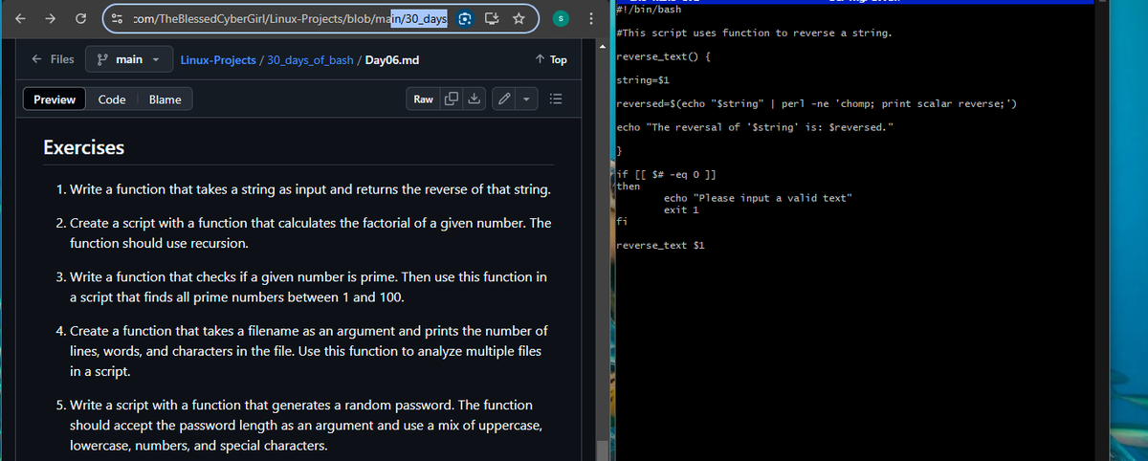The width and height of the screenshot is (1148, 461).
Task: Click exercise 1 about reversing a string
Action: 311,189
